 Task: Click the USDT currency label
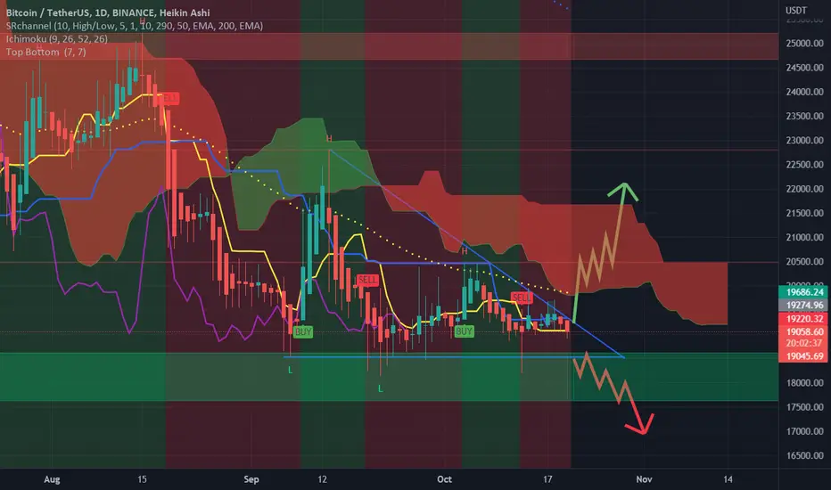click(x=796, y=10)
